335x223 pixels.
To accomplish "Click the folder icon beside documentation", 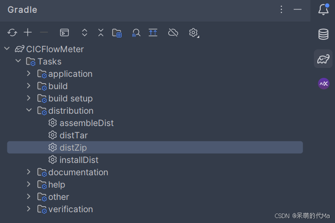I will pos(42,172).
